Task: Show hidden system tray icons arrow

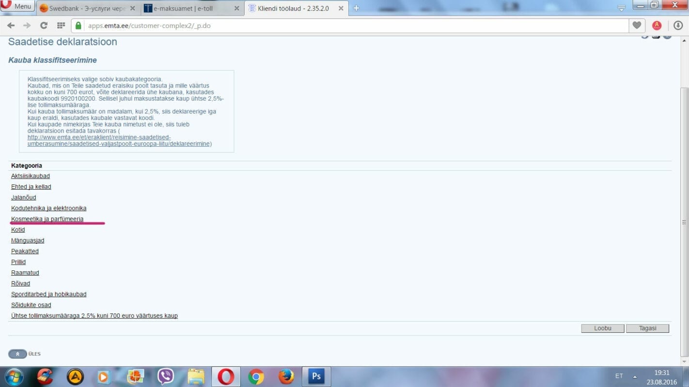Action: pos(635,376)
